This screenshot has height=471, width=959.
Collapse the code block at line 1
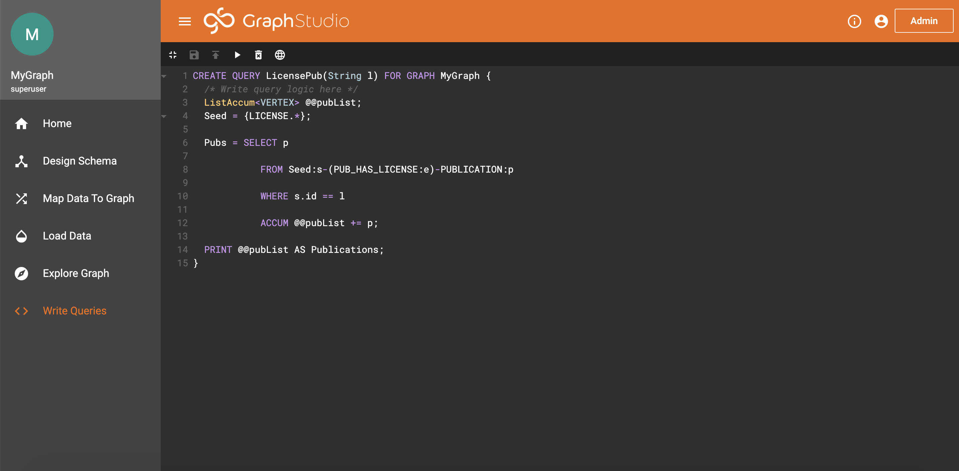pyautogui.click(x=164, y=76)
